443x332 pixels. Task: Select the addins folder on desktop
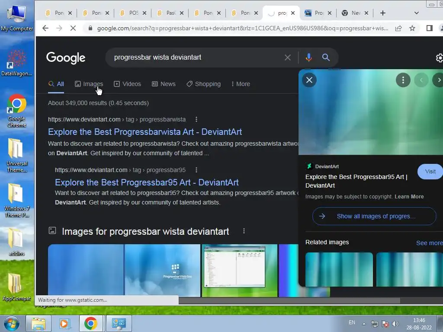point(17,242)
